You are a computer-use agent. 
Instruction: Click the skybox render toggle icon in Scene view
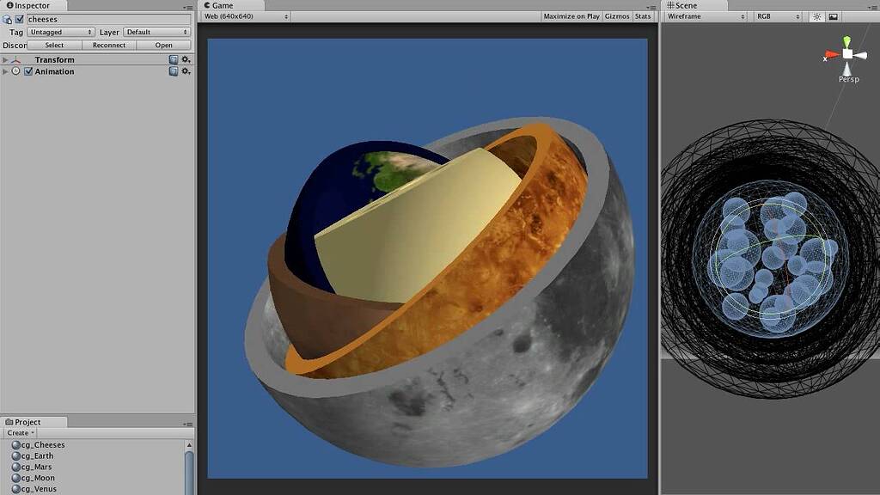point(832,15)
